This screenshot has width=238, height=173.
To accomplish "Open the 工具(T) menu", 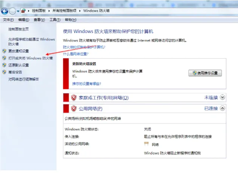I will (x=55, y=20).
